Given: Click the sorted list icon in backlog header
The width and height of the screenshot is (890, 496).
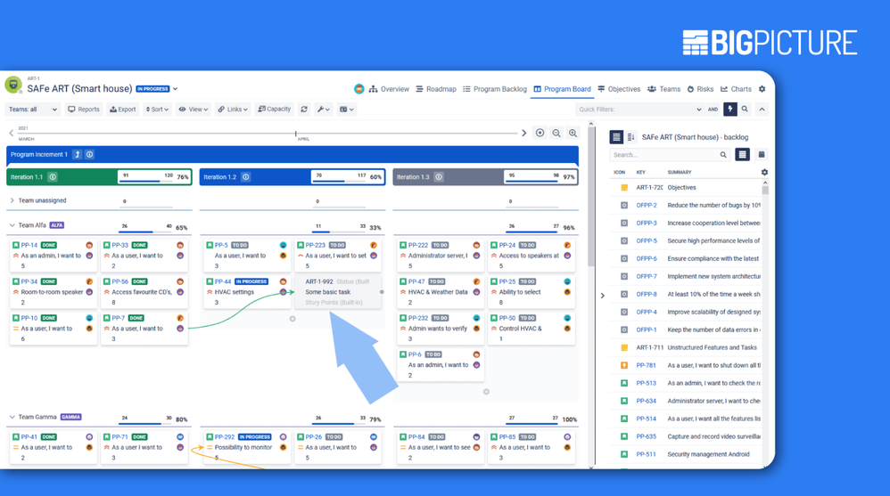Looking at the screenshot, I should click(x=630, y=136).
